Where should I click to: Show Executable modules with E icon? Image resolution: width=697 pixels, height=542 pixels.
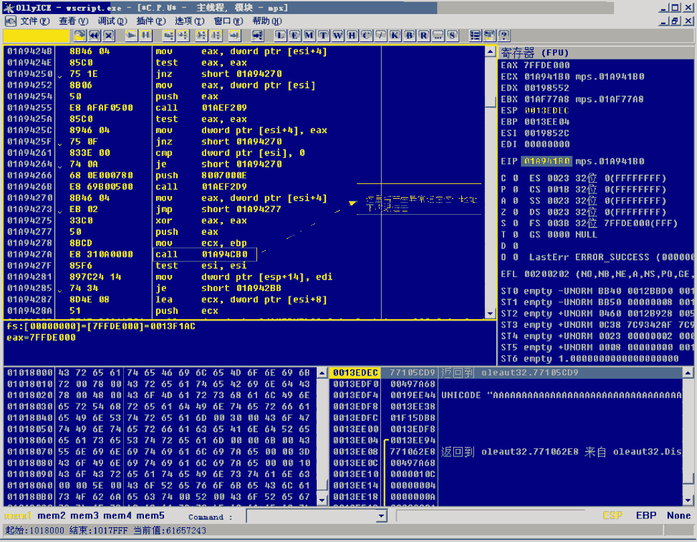click(295, 35)
